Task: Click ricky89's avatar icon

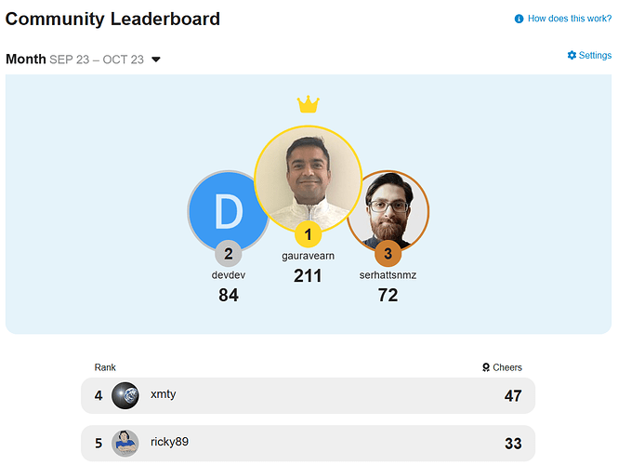Action: tap(125, 443)
